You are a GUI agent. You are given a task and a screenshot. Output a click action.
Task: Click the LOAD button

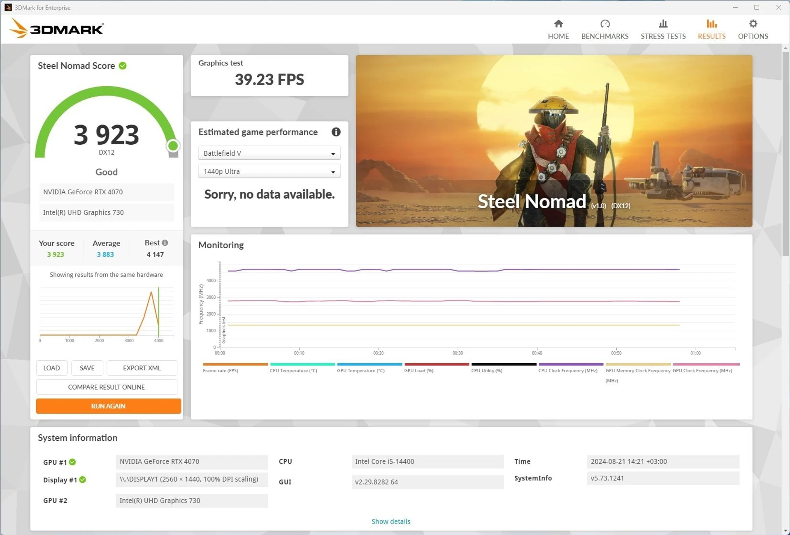pos(51,368)
